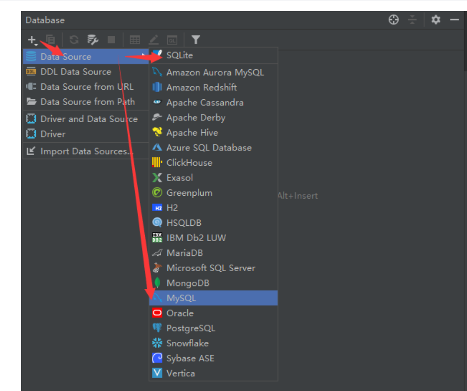Select the highlighted MySQL entry
Image resolution: width=467 pixels, height=391 pixels.
213,298
